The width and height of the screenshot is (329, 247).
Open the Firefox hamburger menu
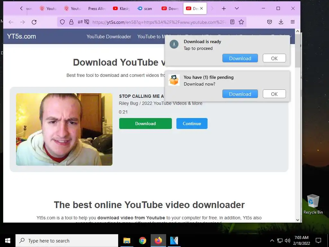click(293, 22)
